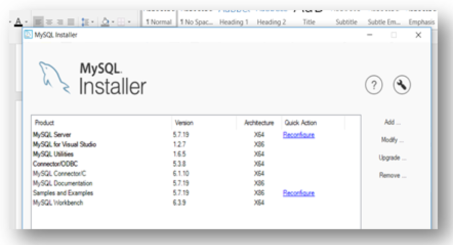Click the Modify... button
This screenshot has width=453, height=245.
[x=392, y=140]
